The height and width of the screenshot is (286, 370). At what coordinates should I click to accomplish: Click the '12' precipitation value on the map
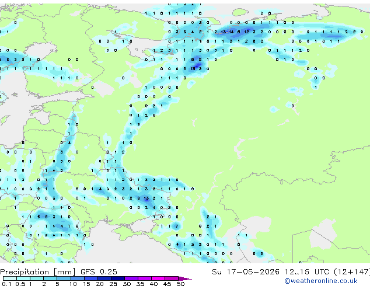[x=246, y=32]
